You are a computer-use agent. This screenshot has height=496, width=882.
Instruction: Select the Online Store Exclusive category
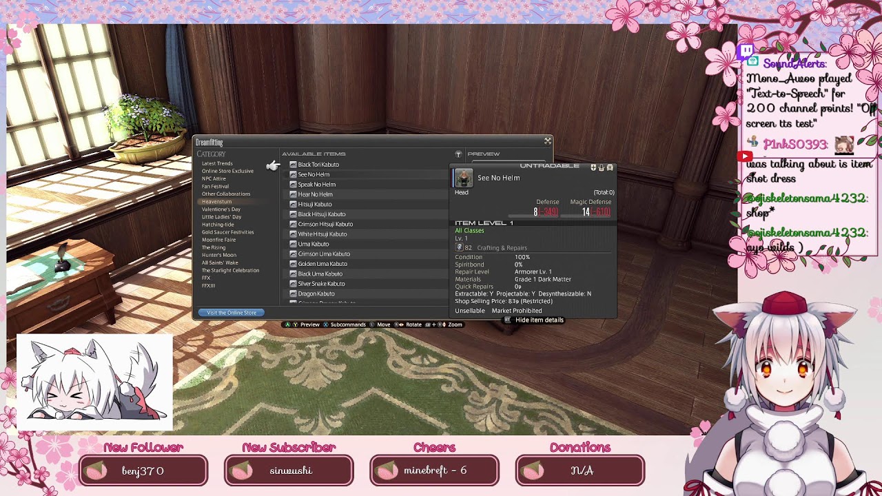tap(227, 171)
